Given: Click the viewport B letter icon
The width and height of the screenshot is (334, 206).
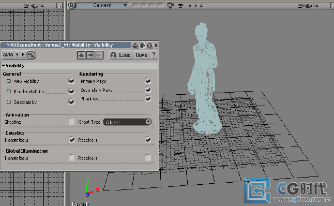Looking at the screenshot, I should click(x=72, y=5).
